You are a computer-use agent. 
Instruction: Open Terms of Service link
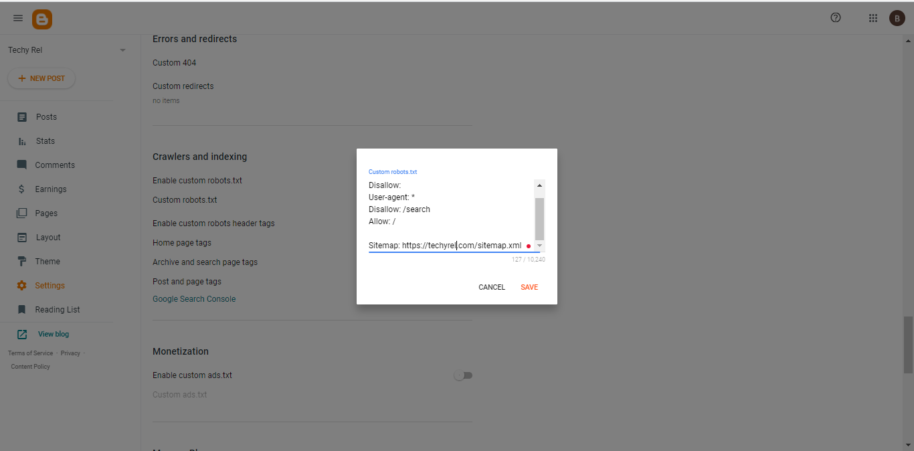click(30, 353)
